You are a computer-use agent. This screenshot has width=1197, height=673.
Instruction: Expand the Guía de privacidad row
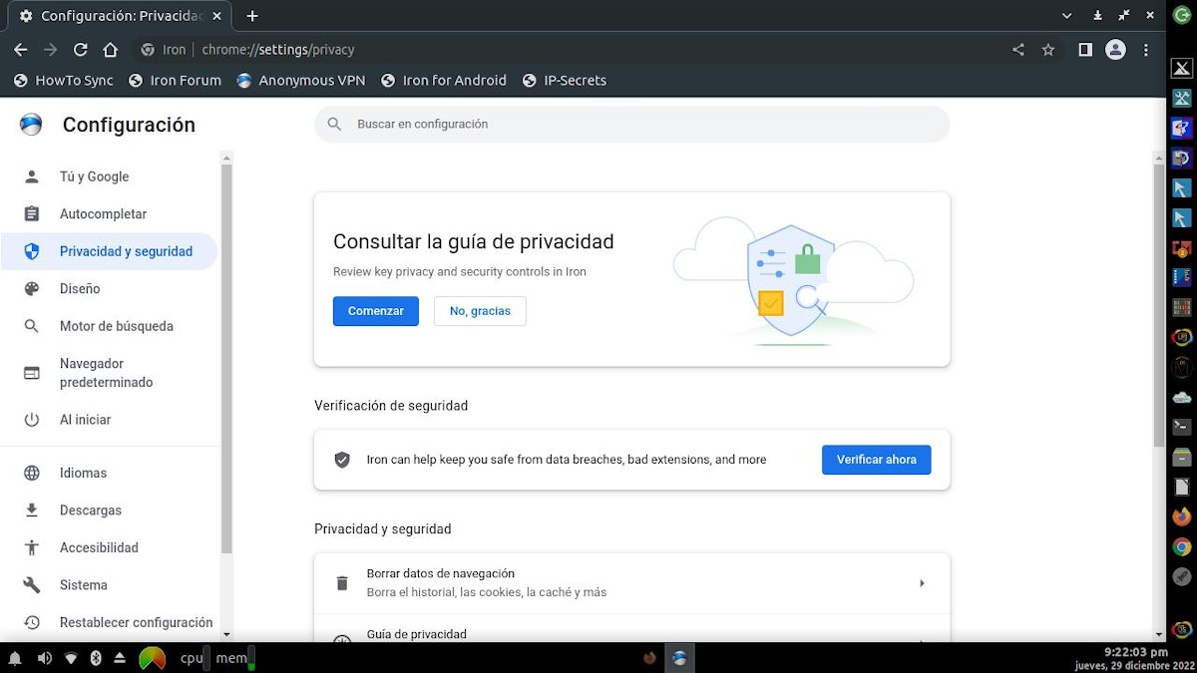point(631,634)
